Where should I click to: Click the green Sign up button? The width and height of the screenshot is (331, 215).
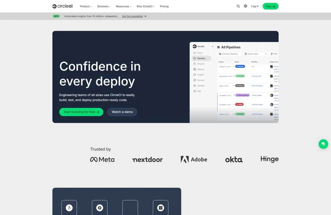pos(271,6)
